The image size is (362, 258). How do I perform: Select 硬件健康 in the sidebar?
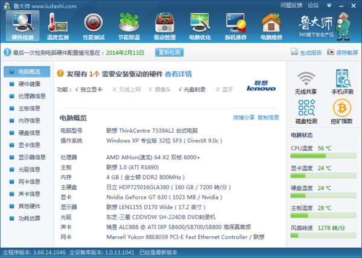(x=28, y=84)
